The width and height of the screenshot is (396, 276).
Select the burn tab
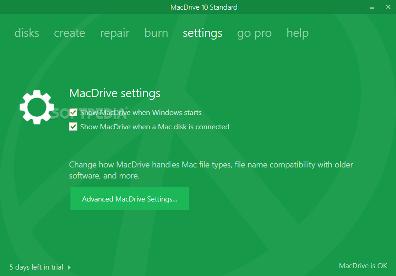[156, 33]
